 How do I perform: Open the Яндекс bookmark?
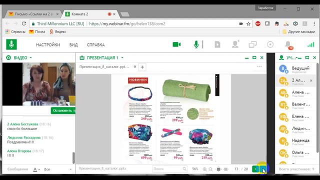[x=58, y=31]
